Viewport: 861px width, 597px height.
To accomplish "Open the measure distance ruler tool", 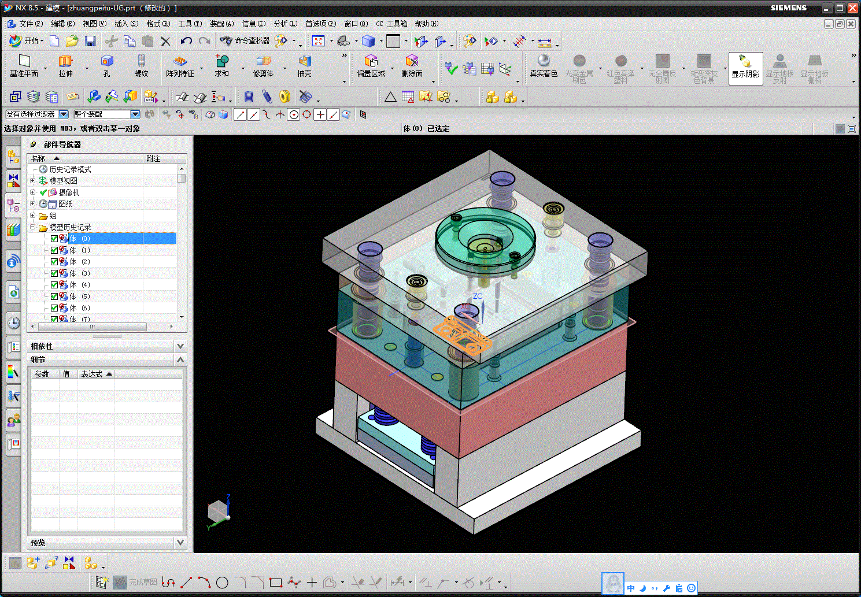I will point(544,42).
